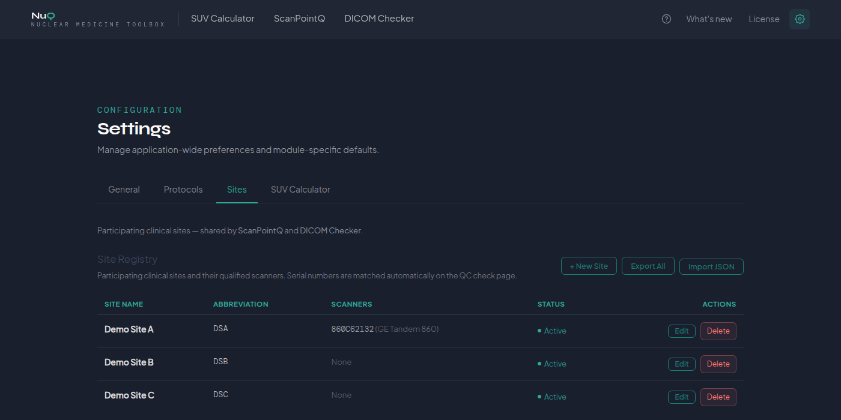This screenshot has height=420, width=841.
Task: Delete Demo Site B
Action: (x=718, y=364)
